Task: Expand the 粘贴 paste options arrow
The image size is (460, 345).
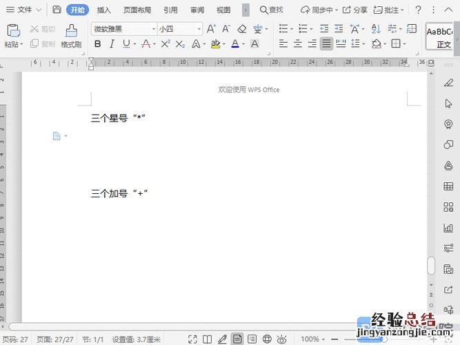Action: pyautogui.click(x=21, y=44)
